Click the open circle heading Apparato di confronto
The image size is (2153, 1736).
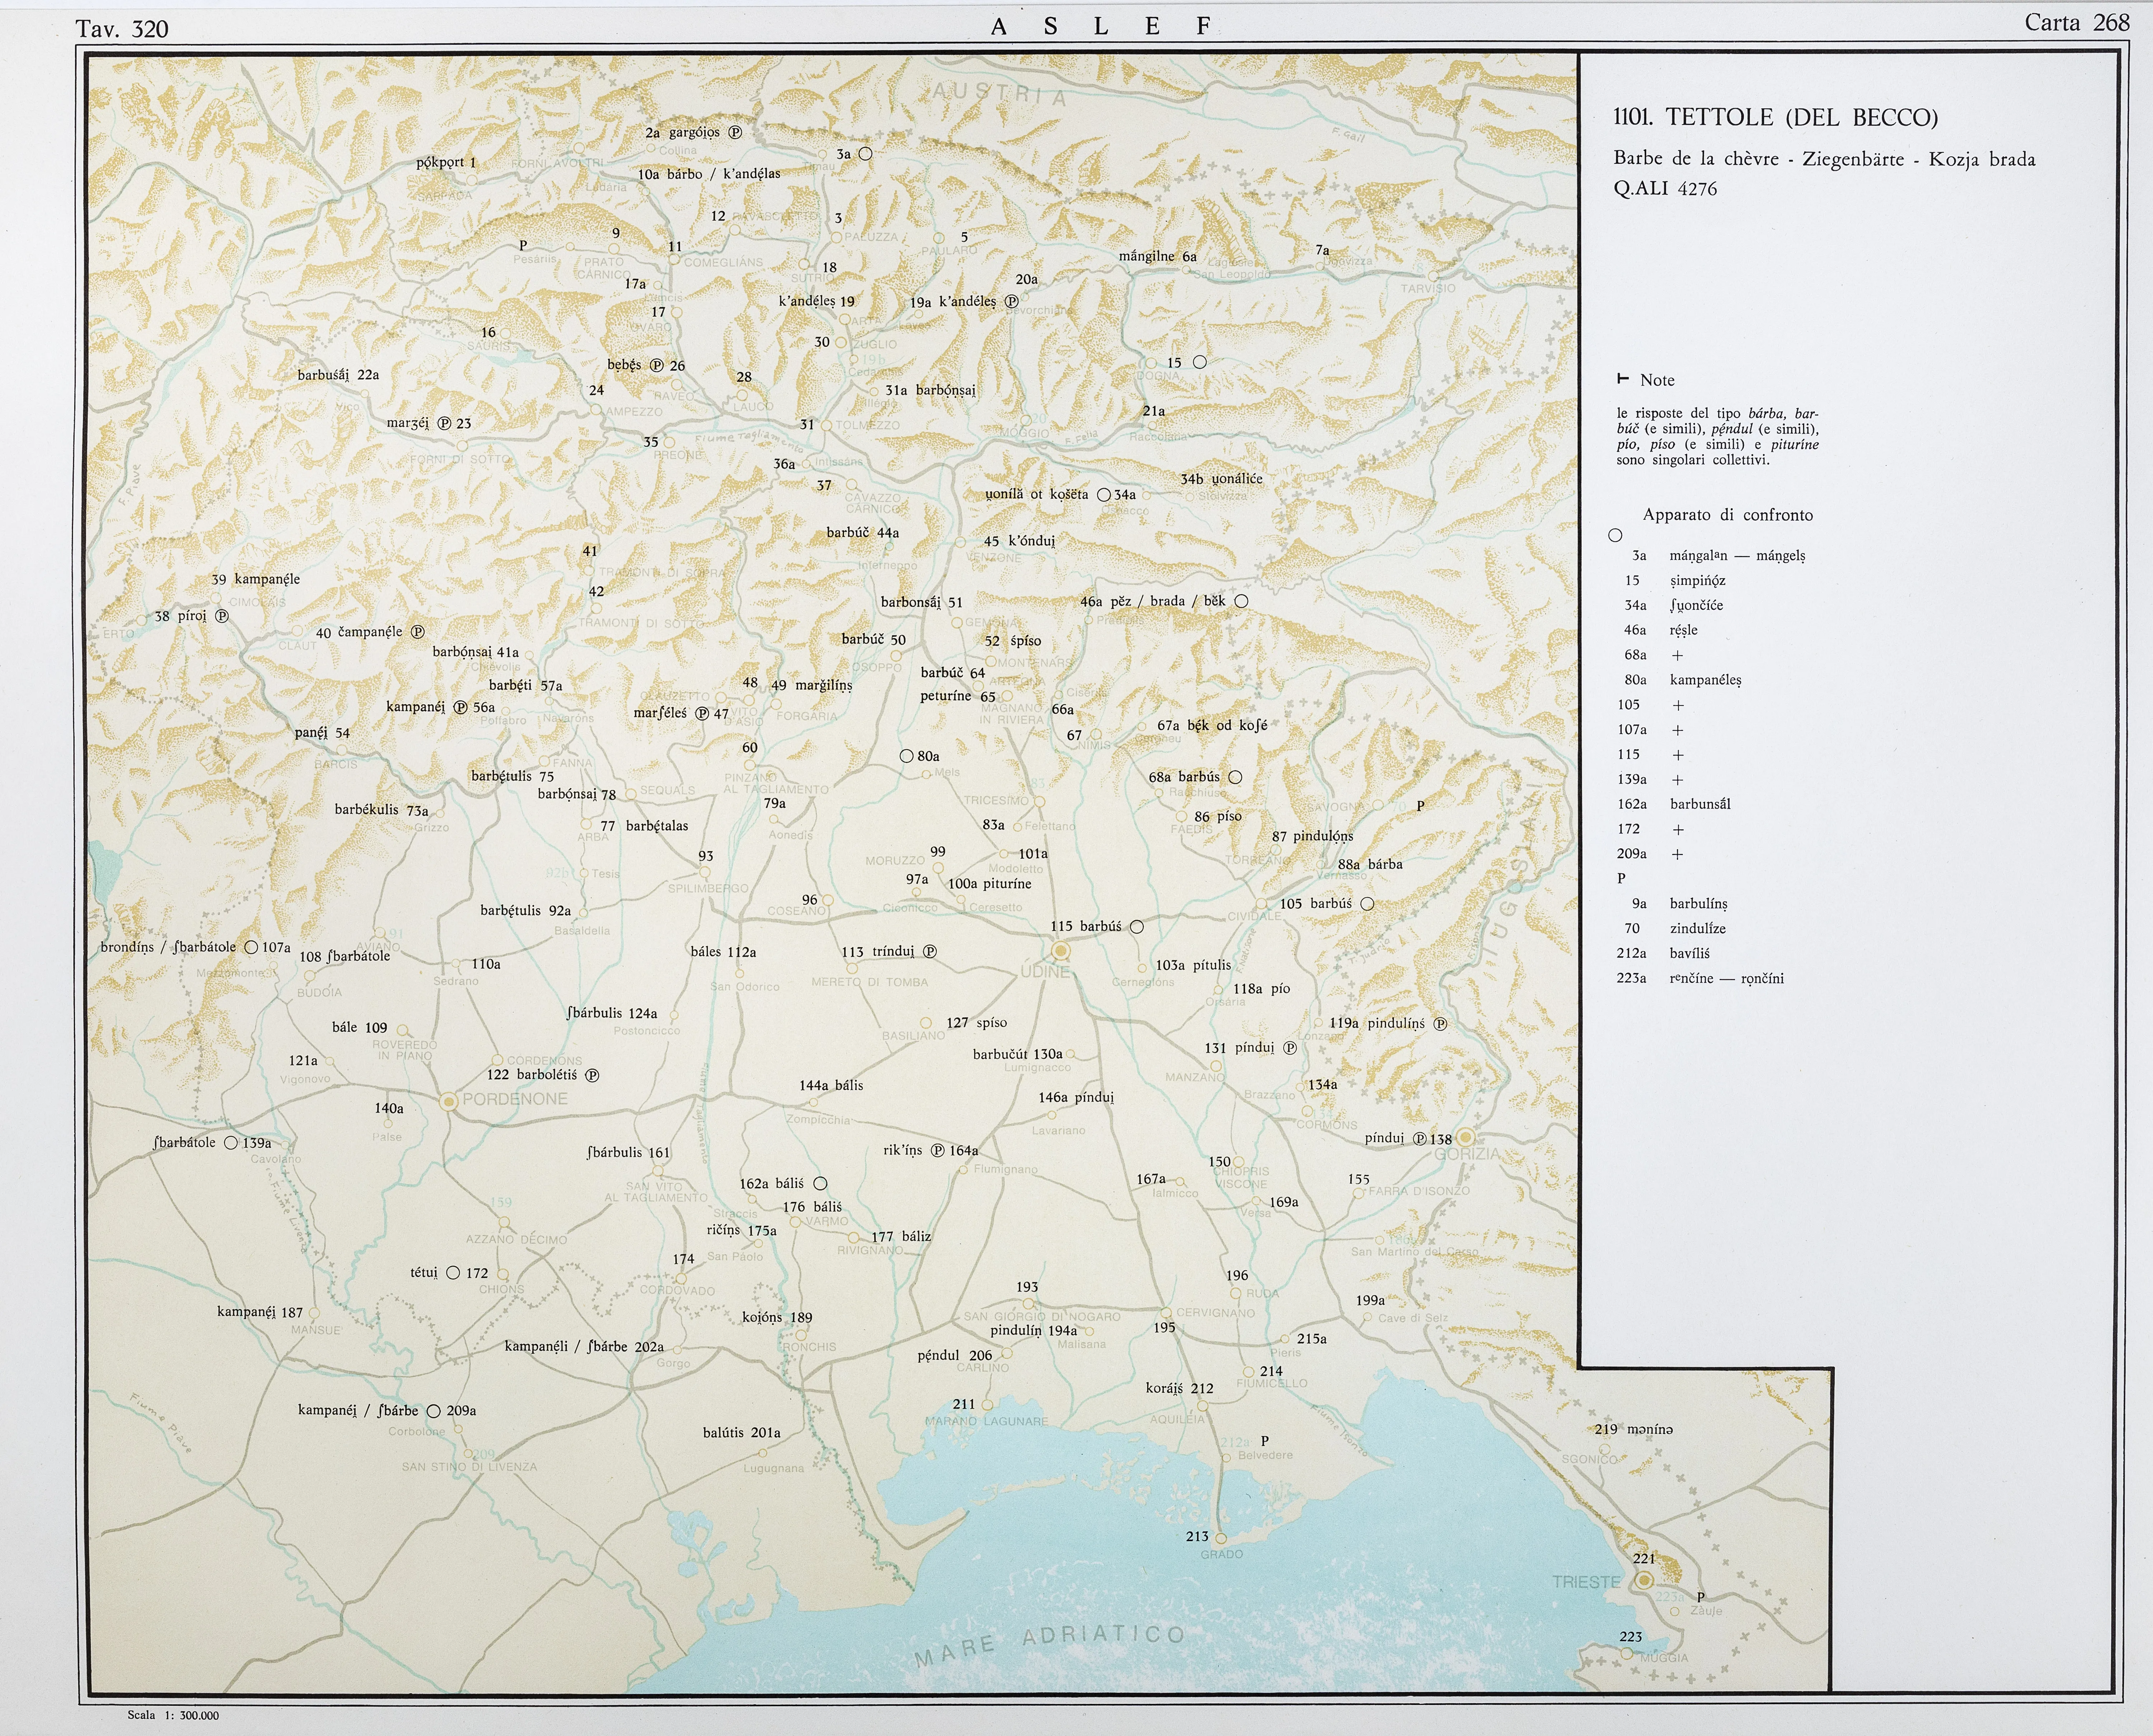pyautogui.click(x=1615, y=535)
